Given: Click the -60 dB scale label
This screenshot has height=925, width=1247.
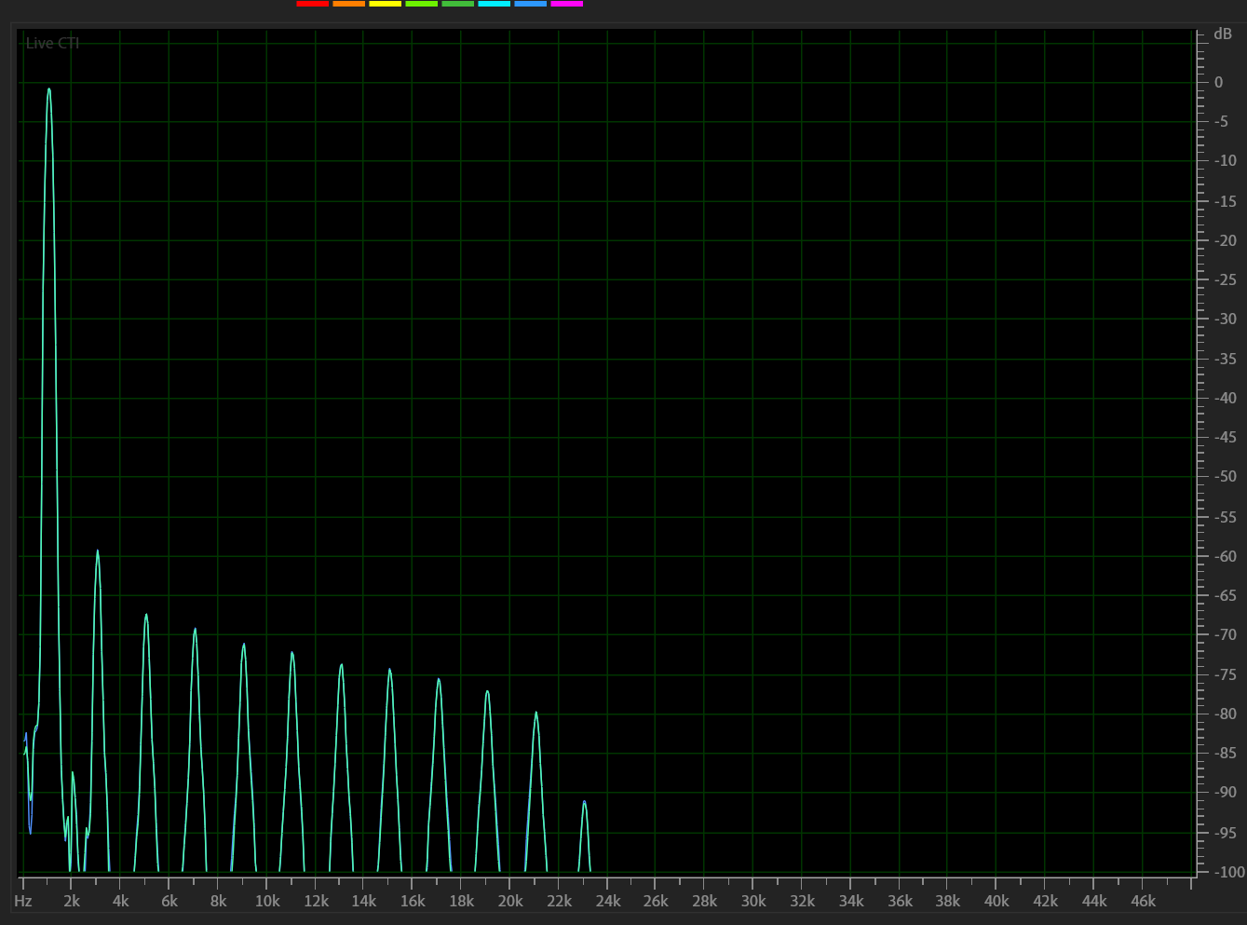Looking at the screenshot, I should pyautogui.click(x=1226, y=556).
